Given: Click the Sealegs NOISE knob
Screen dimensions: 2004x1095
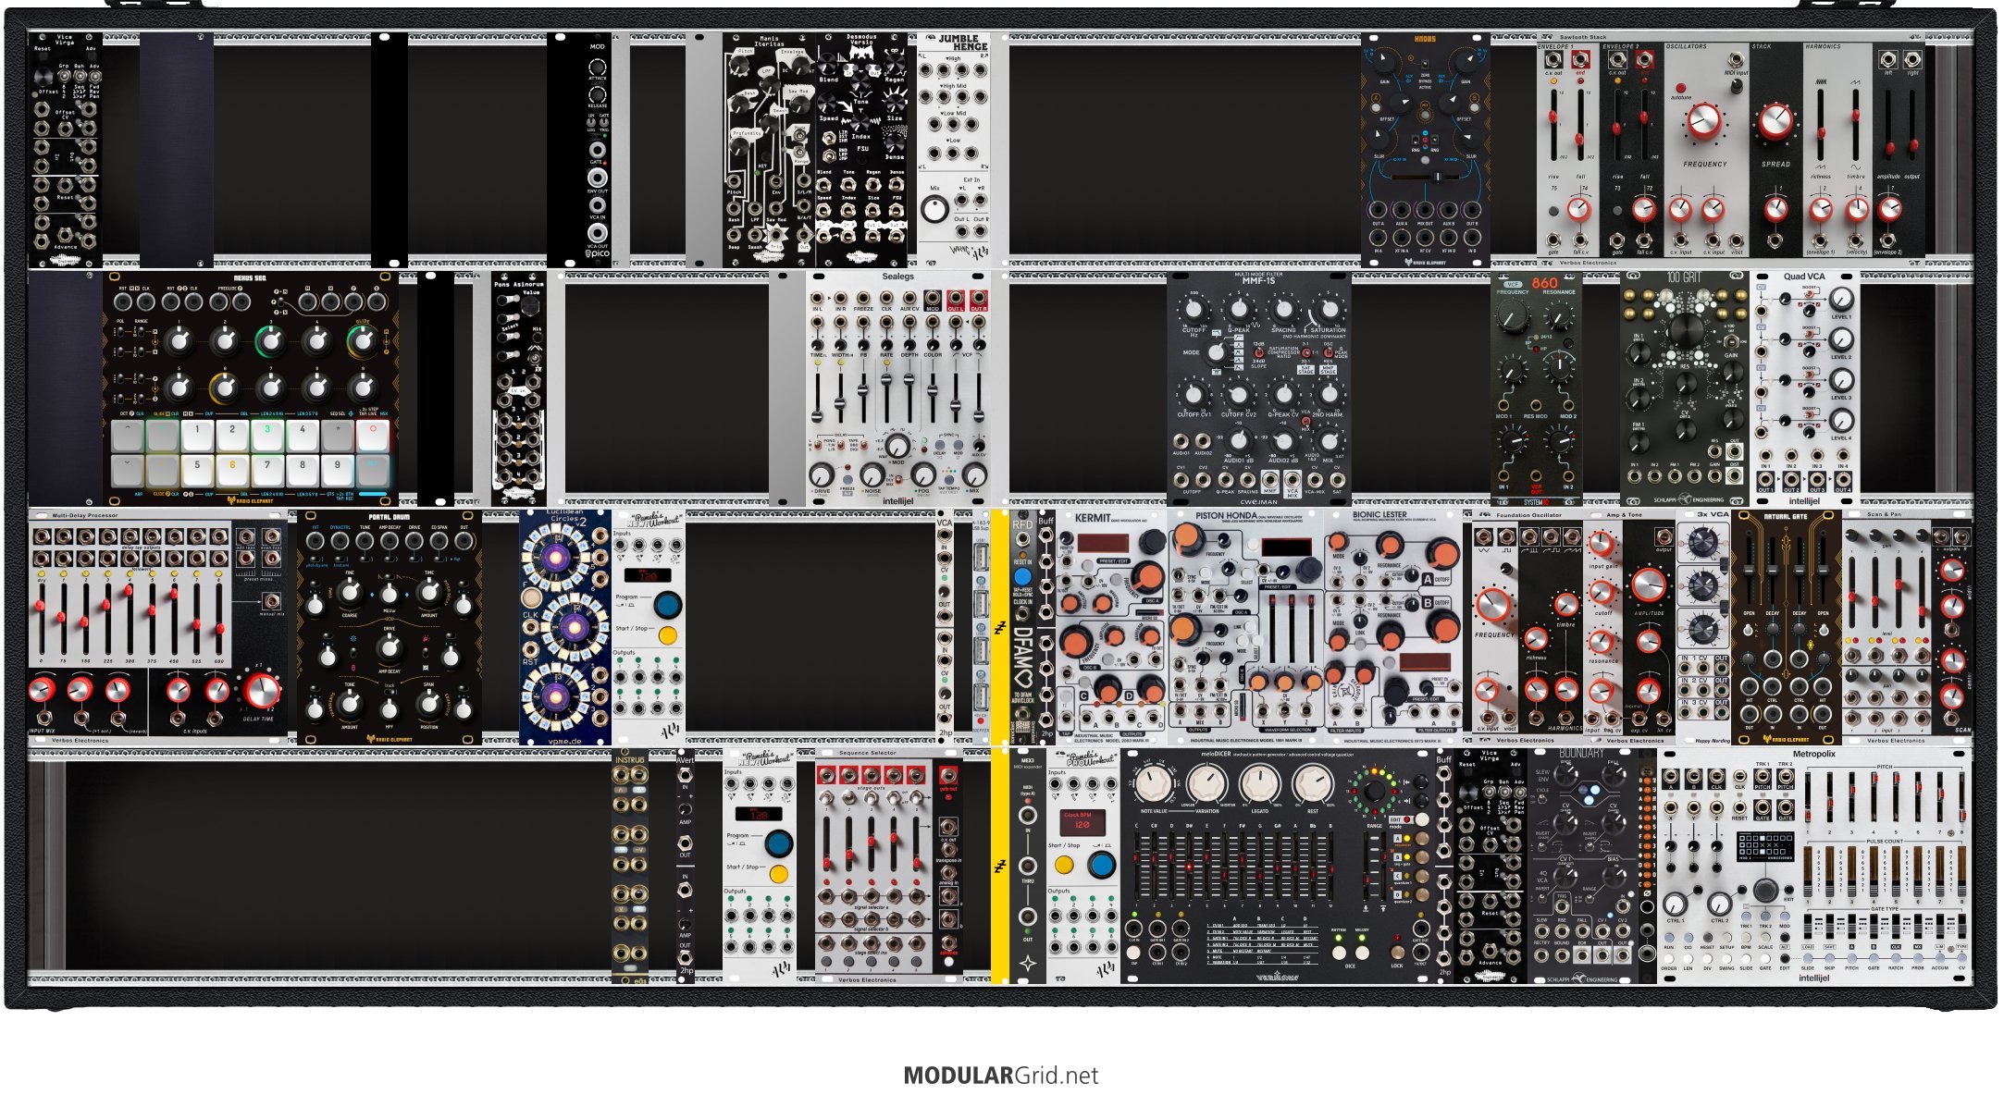Looking at the screenshot, I should 872,474.
